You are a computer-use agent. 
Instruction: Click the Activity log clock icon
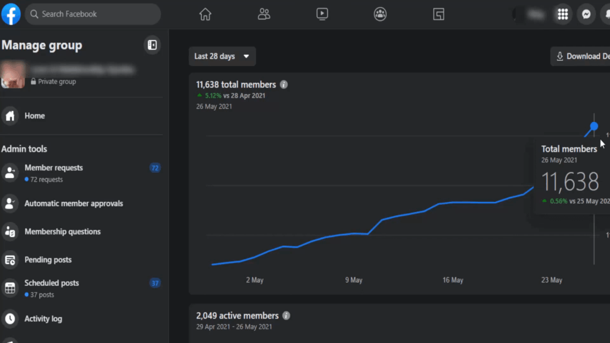click(10, 319)
